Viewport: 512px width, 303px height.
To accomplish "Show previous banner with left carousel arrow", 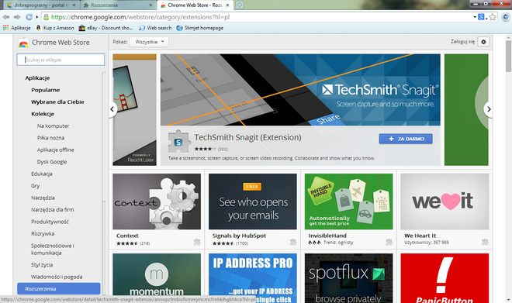I will coord(112,109).
